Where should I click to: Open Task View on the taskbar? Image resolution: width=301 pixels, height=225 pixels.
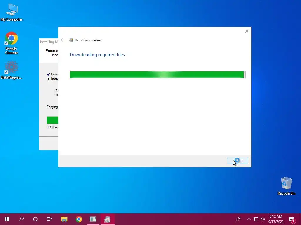click(49, 219)
